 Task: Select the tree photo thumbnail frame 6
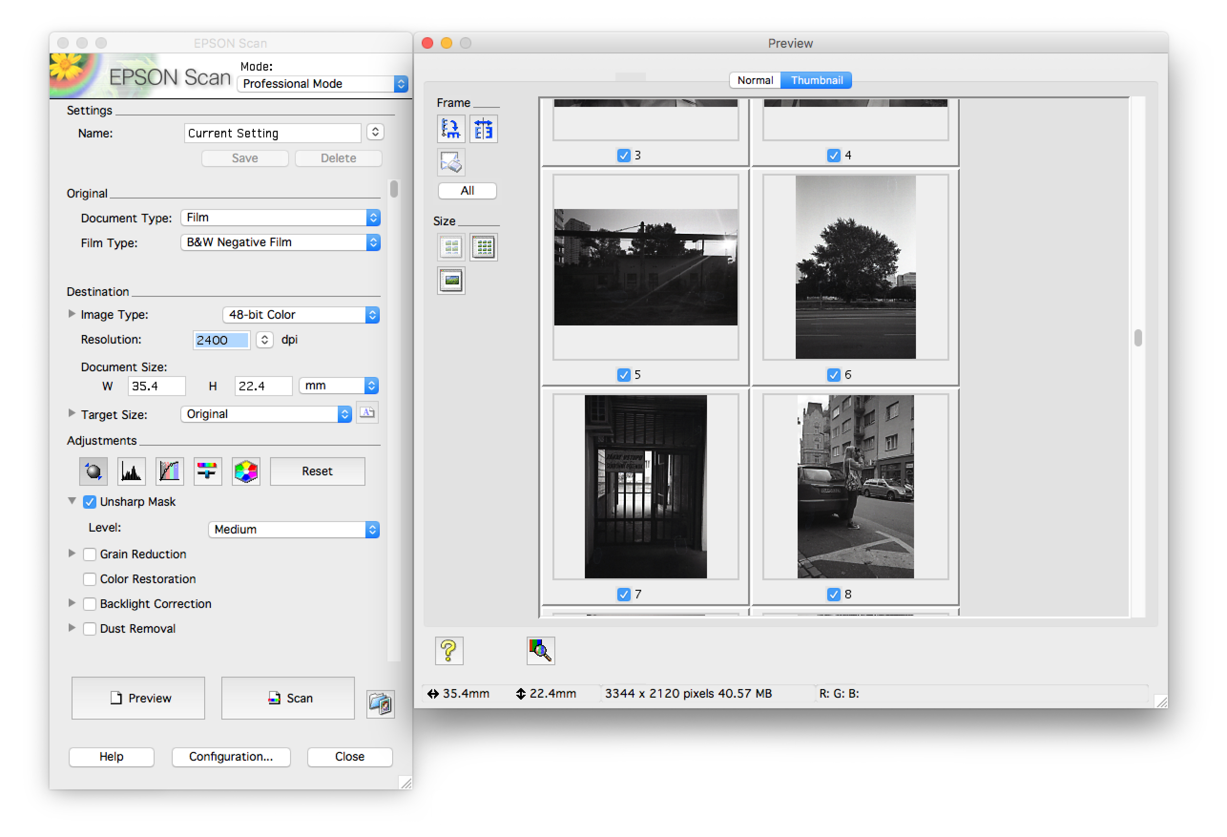[855, 267]
